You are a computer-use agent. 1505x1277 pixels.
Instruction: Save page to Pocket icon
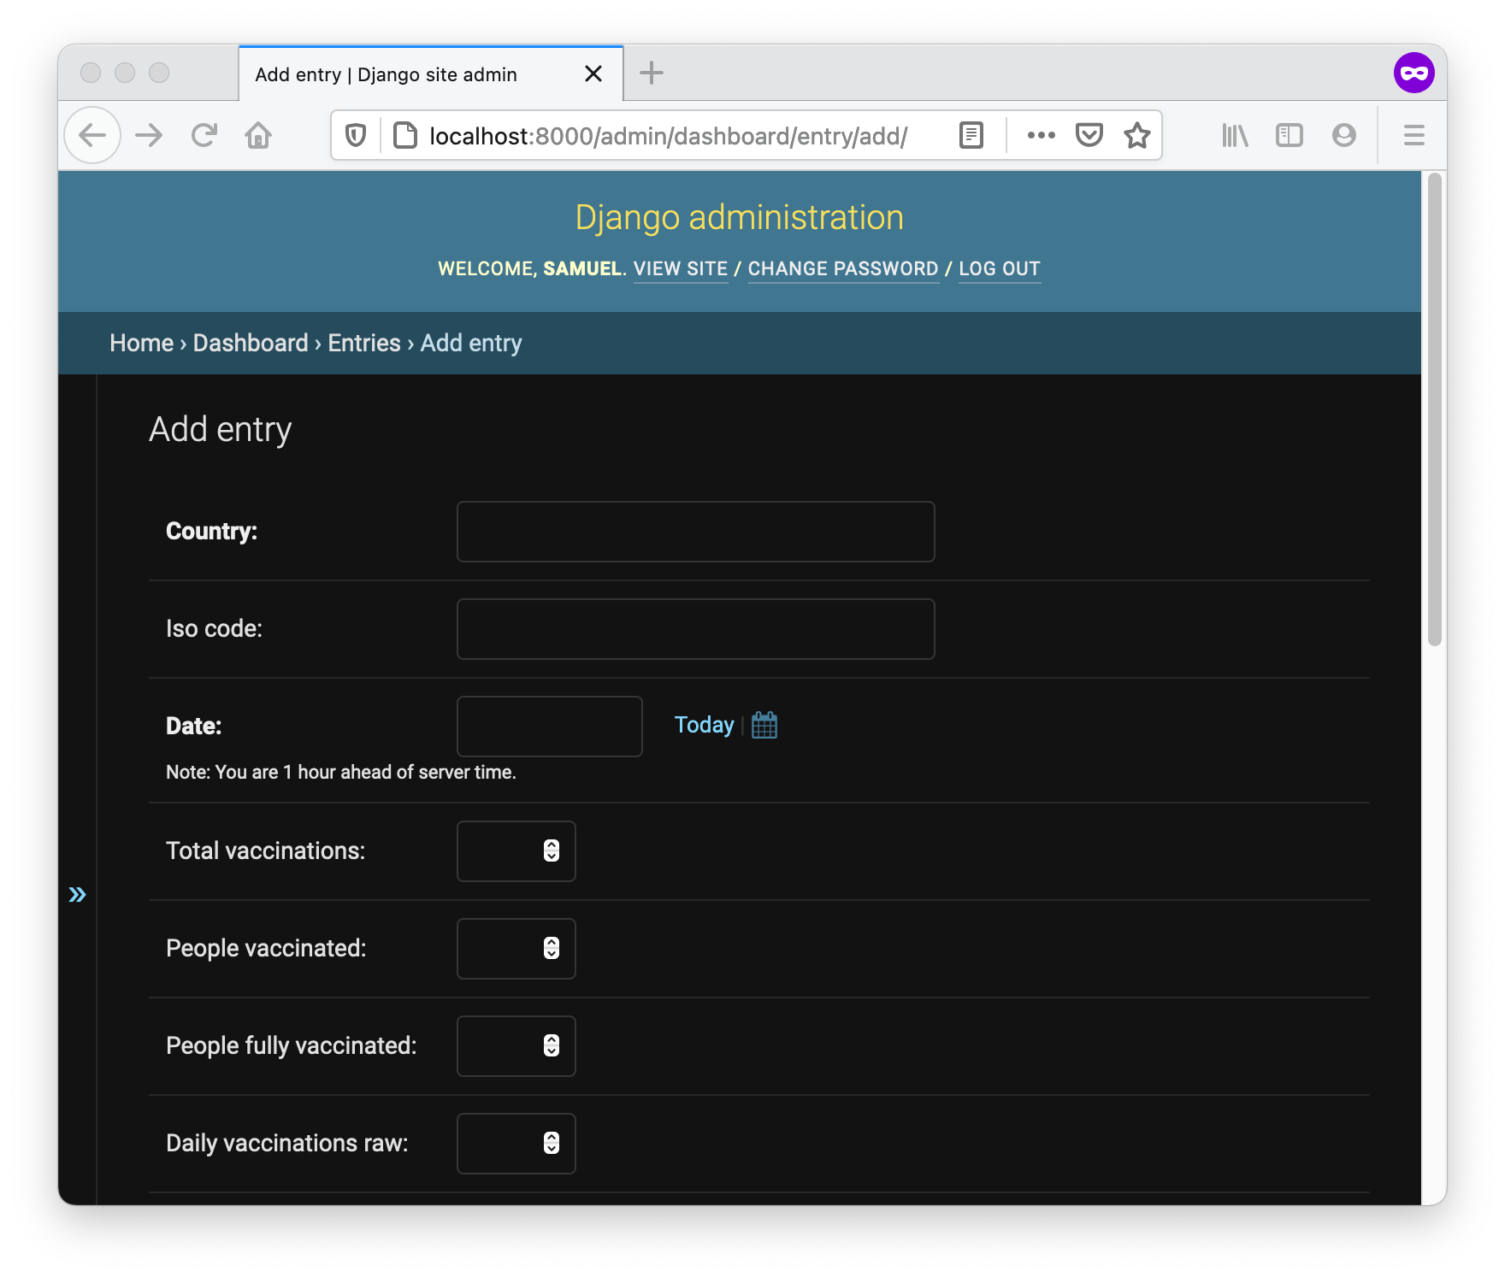(1089, 135)
